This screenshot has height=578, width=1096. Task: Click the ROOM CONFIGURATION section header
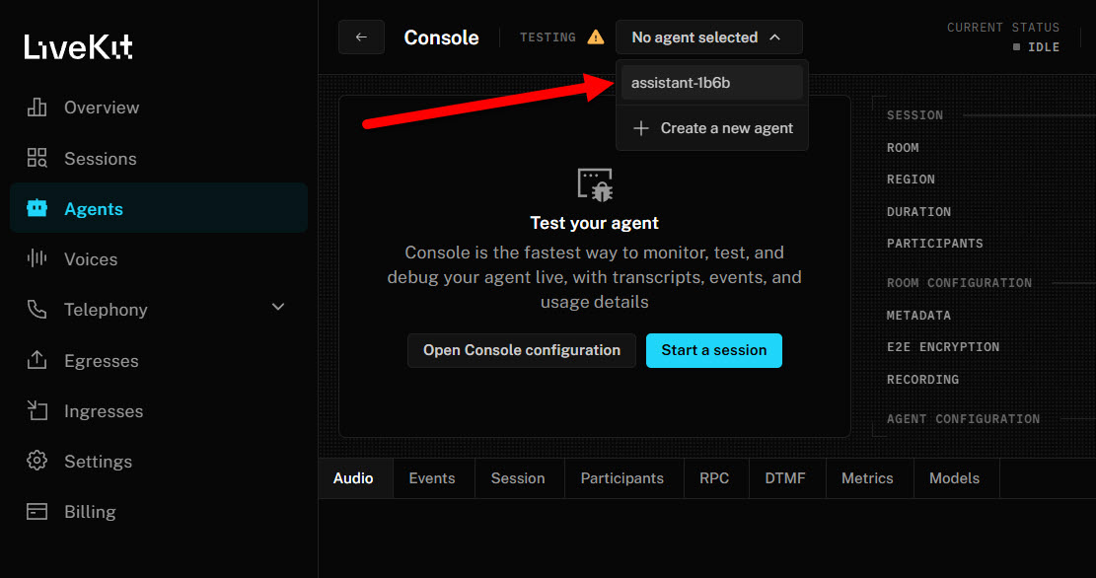click(x=959, y=282)
